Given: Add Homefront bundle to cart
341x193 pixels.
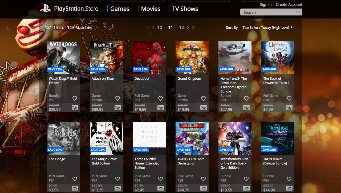Looking at the screenshot, I should tap(246, 108).
